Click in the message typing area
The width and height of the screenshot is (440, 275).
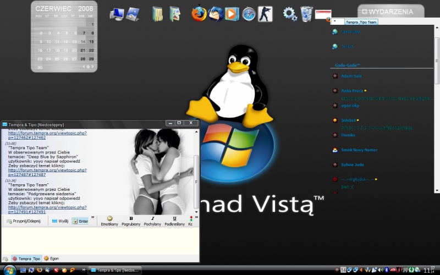[x=100, y=240]
